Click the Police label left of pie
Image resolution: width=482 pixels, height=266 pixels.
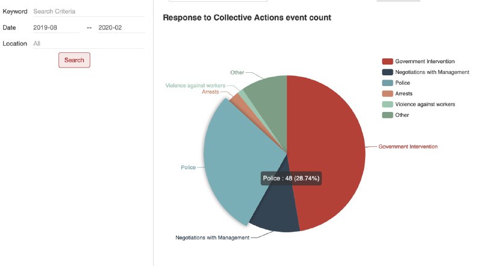click(188, 167)
